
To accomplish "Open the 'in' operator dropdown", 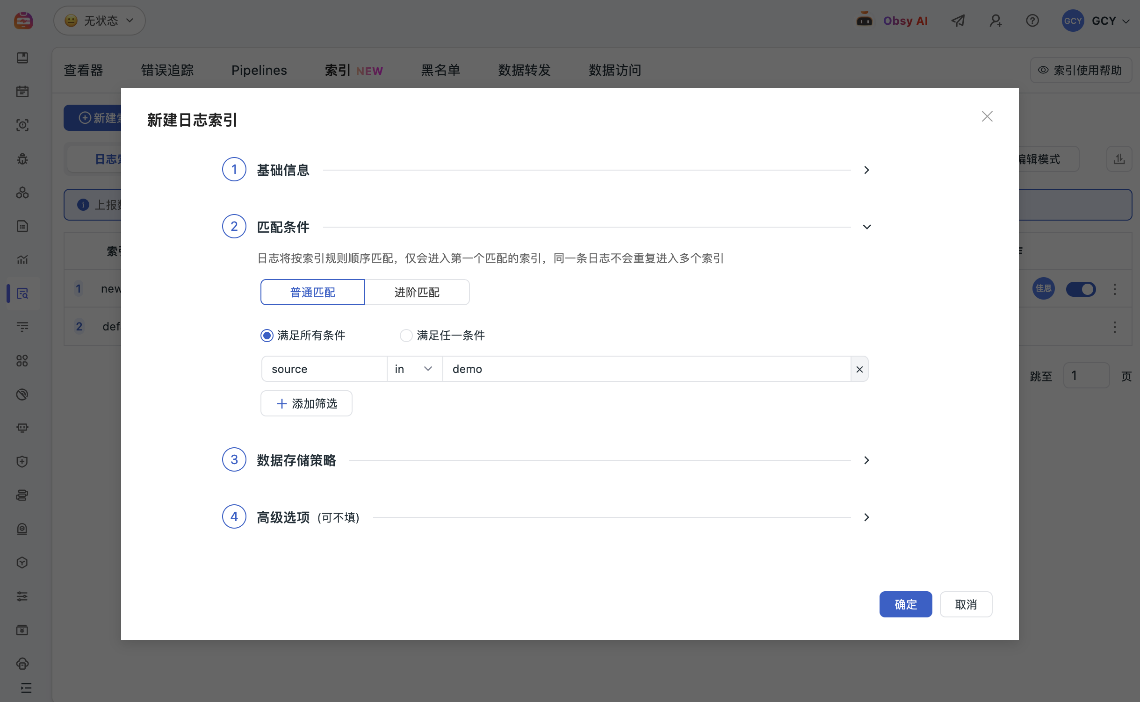I will point(415,369).
